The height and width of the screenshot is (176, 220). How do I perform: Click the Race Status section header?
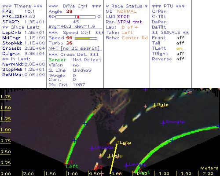tap(127, 6)
